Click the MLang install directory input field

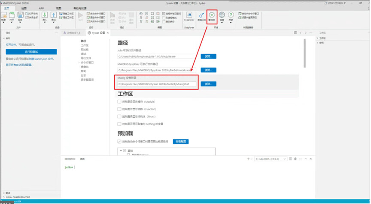coord(157,84)
